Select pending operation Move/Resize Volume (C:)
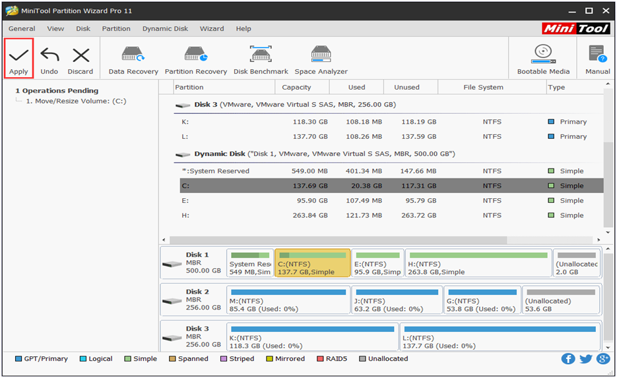This screenshot has height=378, width=617. [x=76, y=101]
